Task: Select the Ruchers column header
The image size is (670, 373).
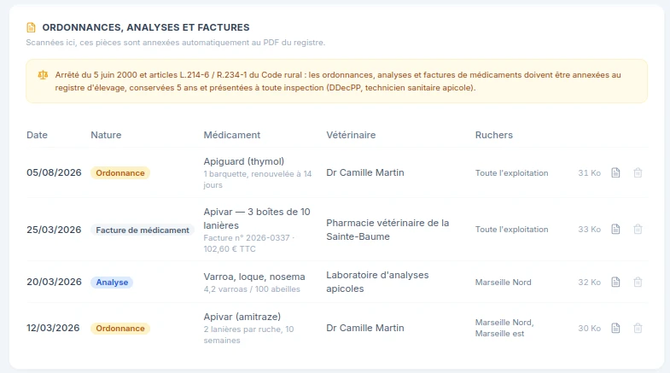Action: pyautogui.click(x=494, y=135)
